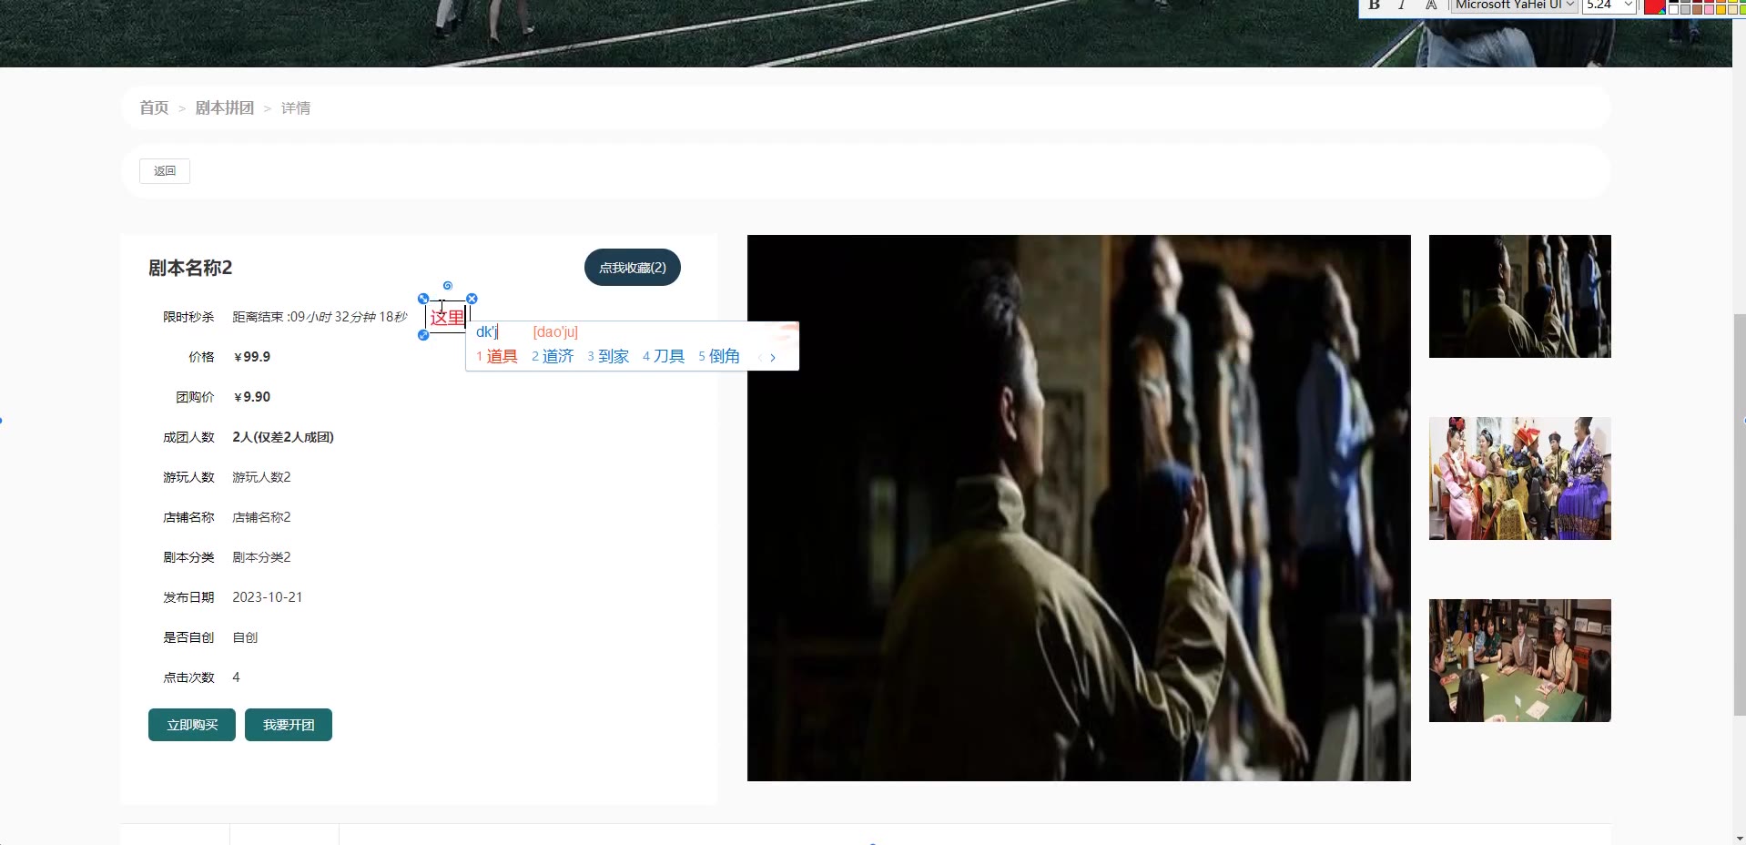Click the 我要开团 start-group button

tap(289, 725)
